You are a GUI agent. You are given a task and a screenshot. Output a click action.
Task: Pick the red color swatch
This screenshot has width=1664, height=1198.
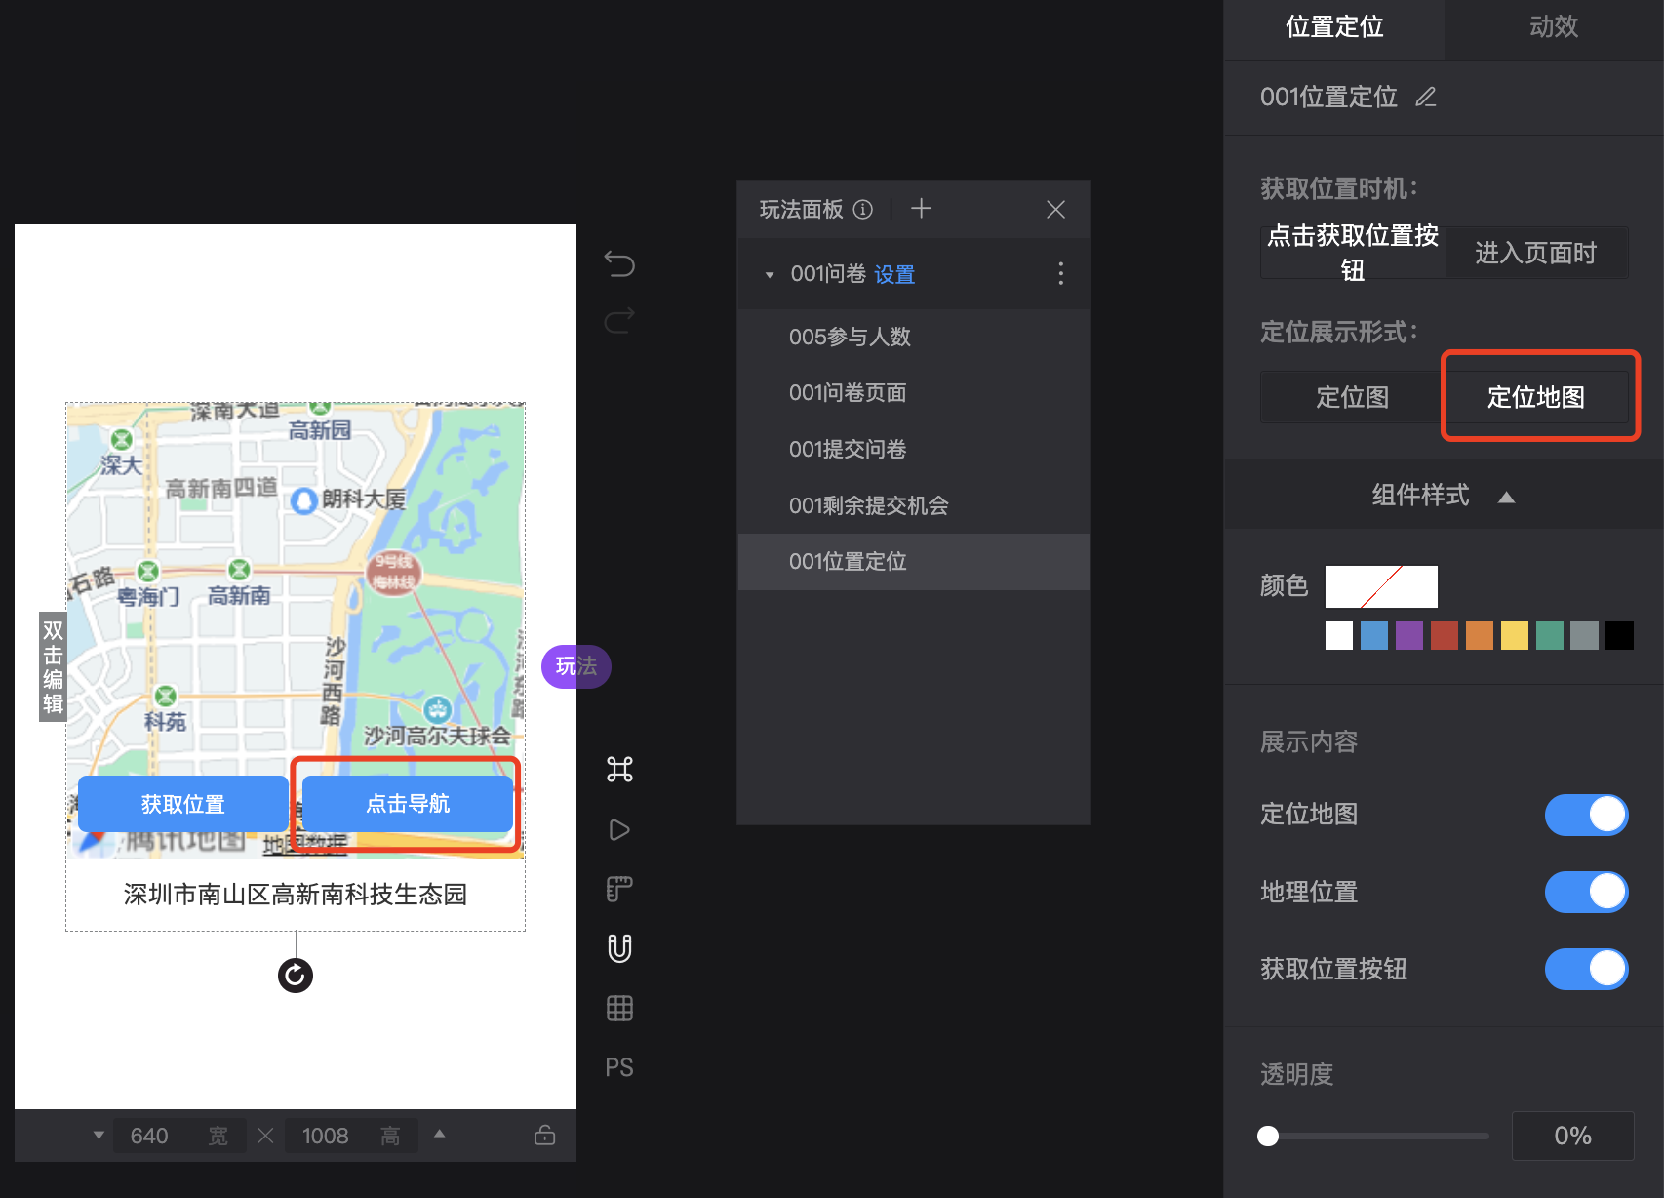point(1445,635)
